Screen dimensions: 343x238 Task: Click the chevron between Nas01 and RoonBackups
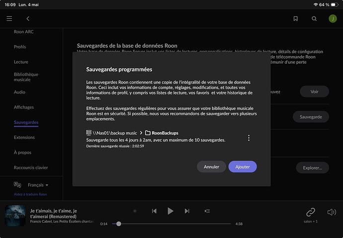click(141, 133)
